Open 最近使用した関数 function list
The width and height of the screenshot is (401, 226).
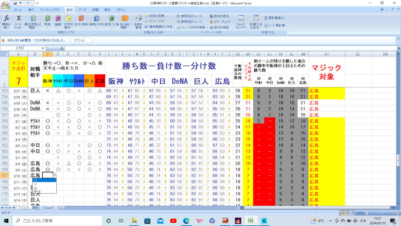coord(33,22)
